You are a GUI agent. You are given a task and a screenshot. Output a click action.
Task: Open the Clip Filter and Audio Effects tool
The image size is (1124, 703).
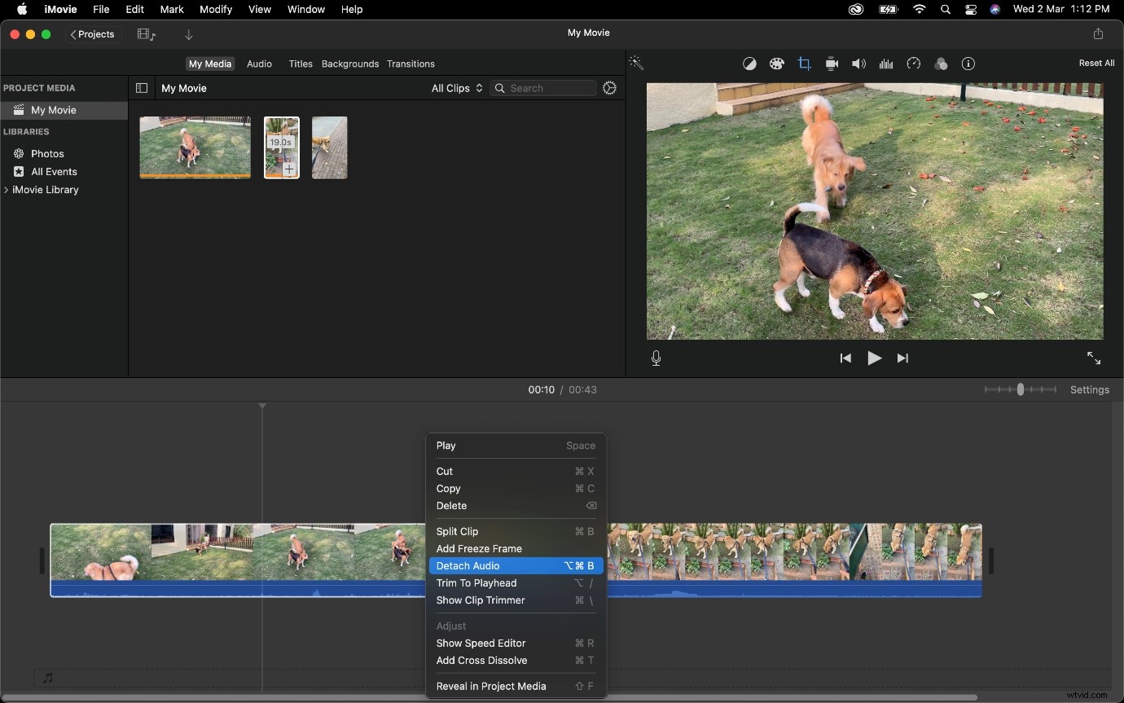(x=942, y=64)
